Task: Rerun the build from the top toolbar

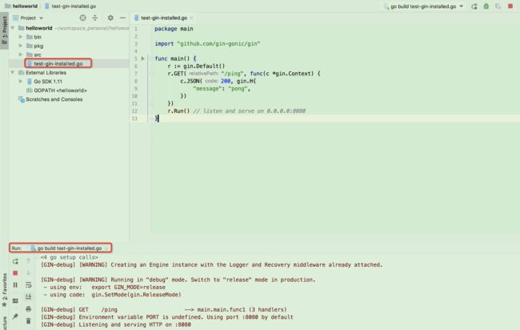Action: click(474, 6)
